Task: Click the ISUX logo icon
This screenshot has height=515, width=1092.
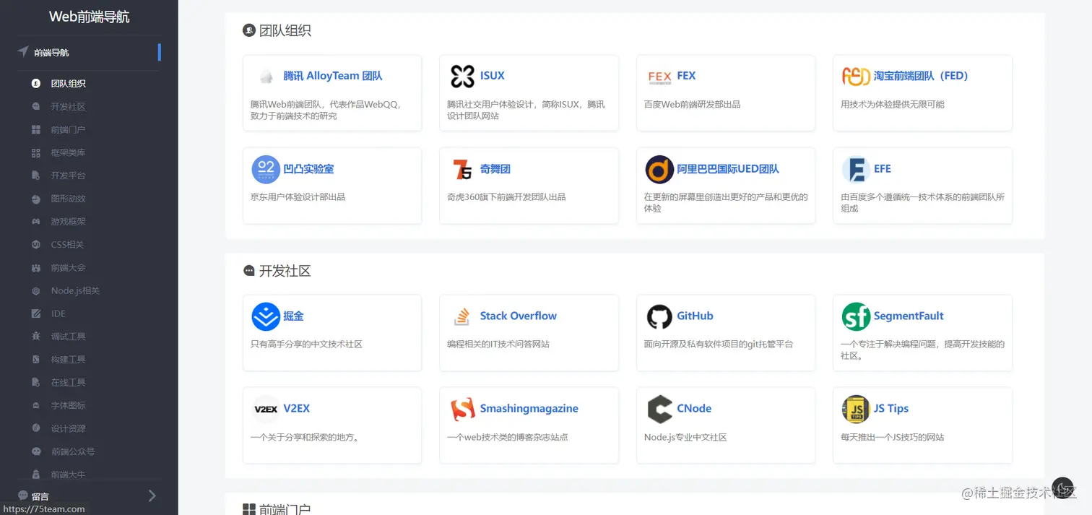Action: [462, 77]
